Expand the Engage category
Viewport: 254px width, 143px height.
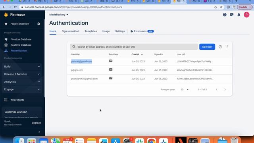[x=22, y=89]
